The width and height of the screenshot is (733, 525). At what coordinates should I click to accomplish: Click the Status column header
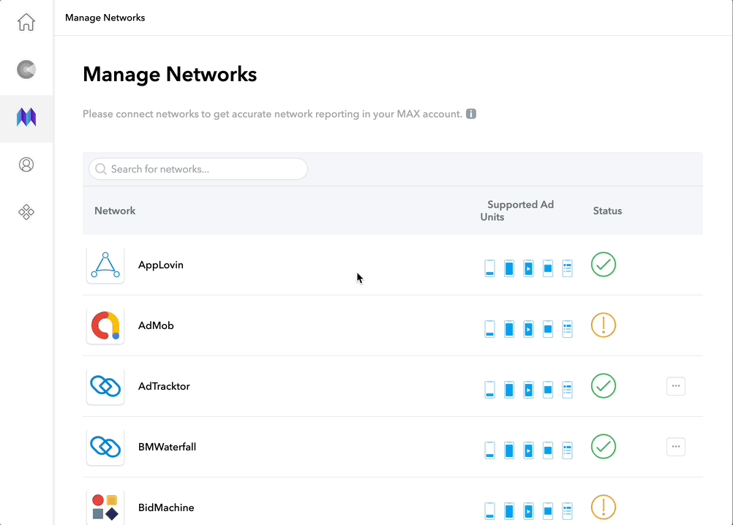click(x=607, y=211)
